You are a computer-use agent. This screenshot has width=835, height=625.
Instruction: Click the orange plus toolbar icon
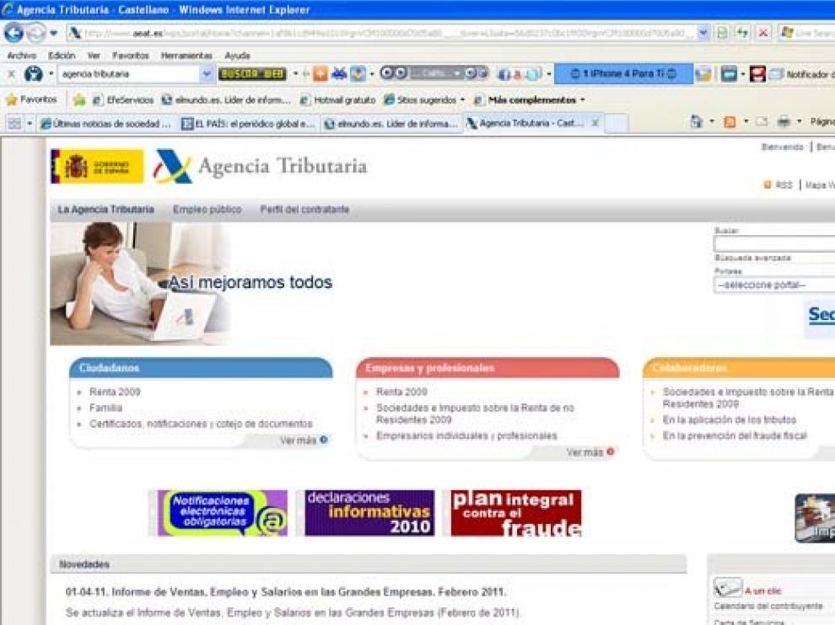coord(320,74)
